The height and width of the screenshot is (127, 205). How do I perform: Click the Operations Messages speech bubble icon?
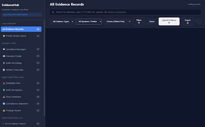pos(4,49)
